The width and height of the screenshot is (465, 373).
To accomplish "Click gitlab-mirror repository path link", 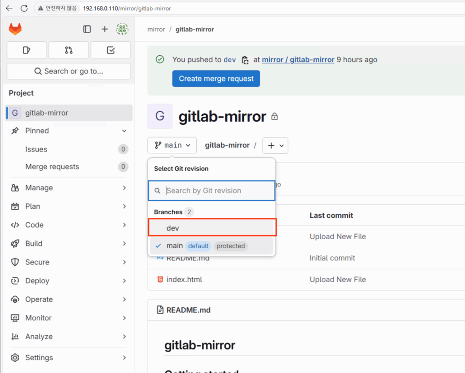I will pos(227,145).
